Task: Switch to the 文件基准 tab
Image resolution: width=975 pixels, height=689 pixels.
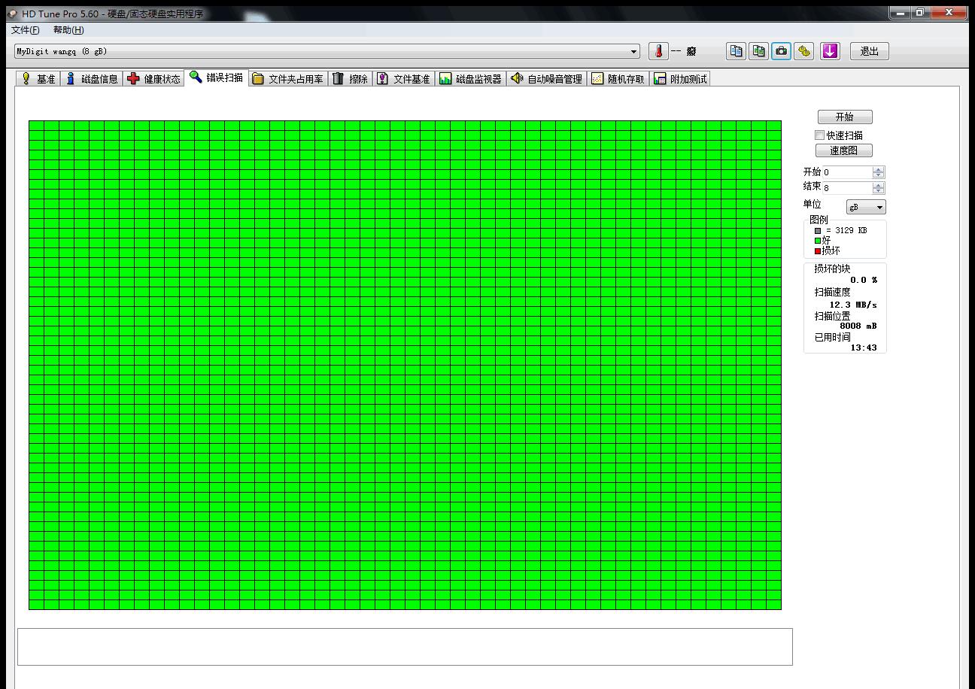Action: click(x=403, y=79)
